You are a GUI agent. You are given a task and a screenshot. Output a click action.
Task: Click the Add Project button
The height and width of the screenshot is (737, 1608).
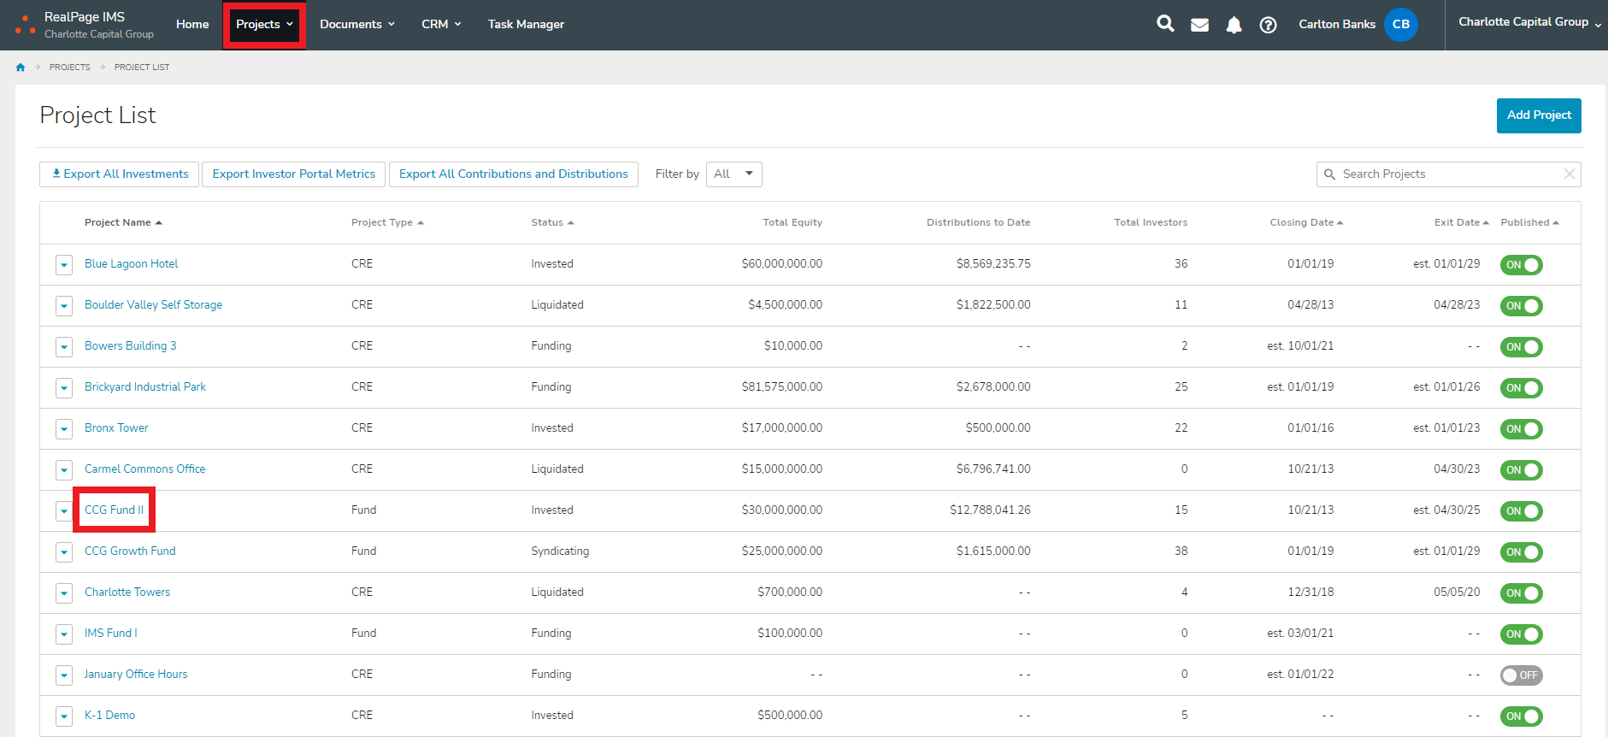tap(1538, 115)
